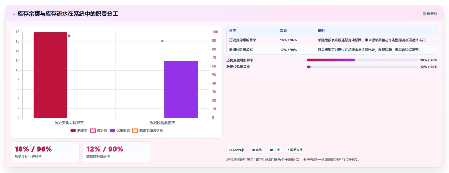Select the 数据卡片 tag
This screenshot has width=449, height=173.
coord(295,150)
